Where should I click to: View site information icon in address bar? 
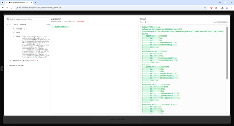[x=17, y=7]
